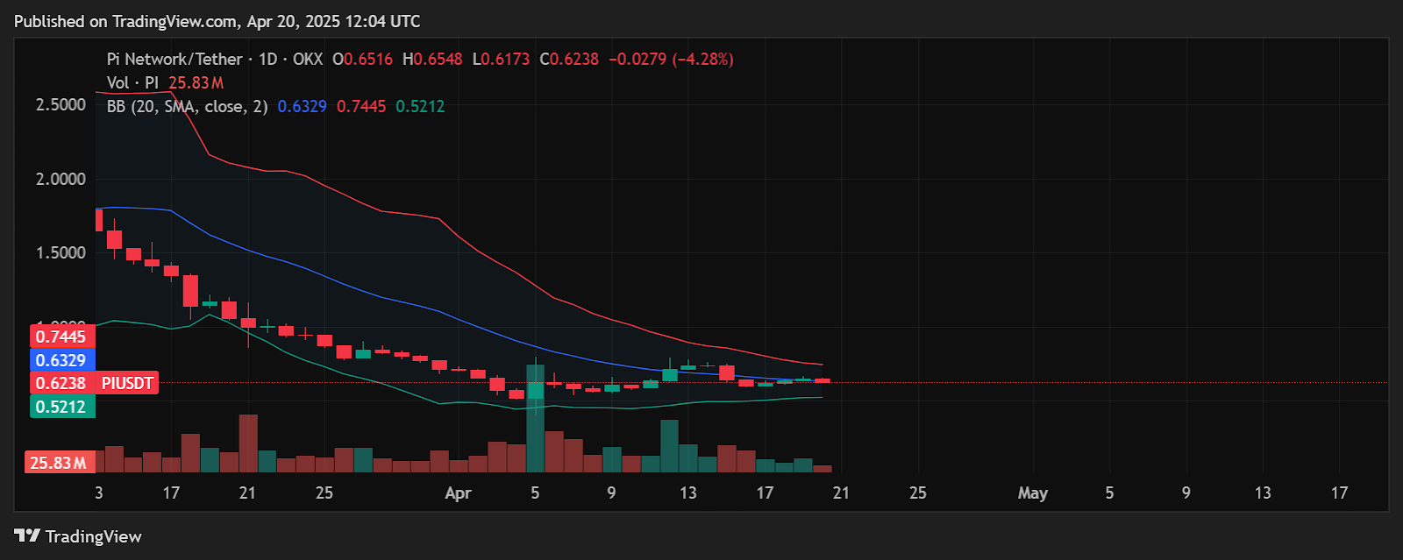Select the BB (20, SMA, close, 2) legend
The height and width of the screenshot is (560, 1403).
point(188,106)
